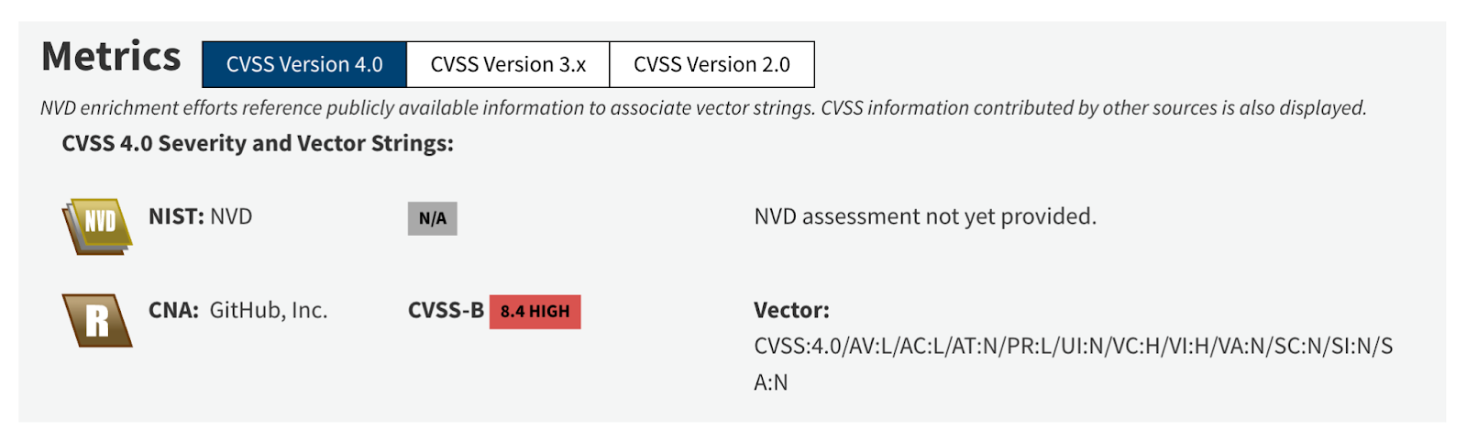
Task: Click the gold NVD badge icon
Action: point(97,226)
